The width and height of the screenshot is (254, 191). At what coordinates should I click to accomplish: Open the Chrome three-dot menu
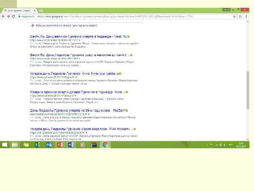tap(246, 16)
